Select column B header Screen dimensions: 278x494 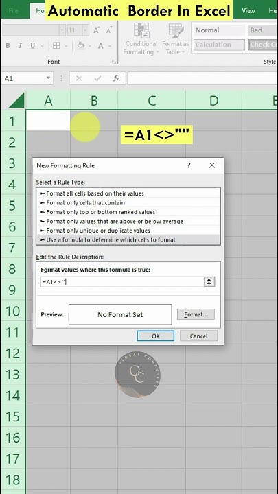pyautogui.click(x=94, y=100)
